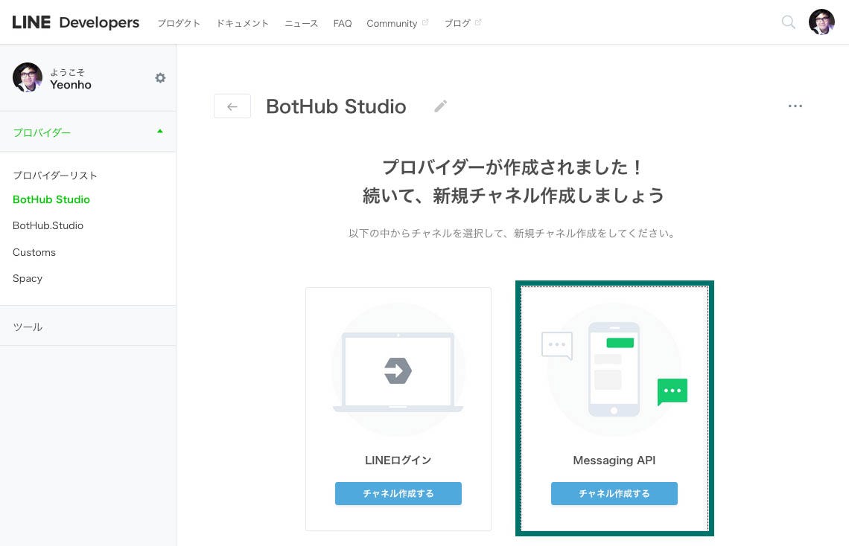Click the profile avatar in the top bar
The width and height of the screenshot is (849, 546).
(821, 22)
